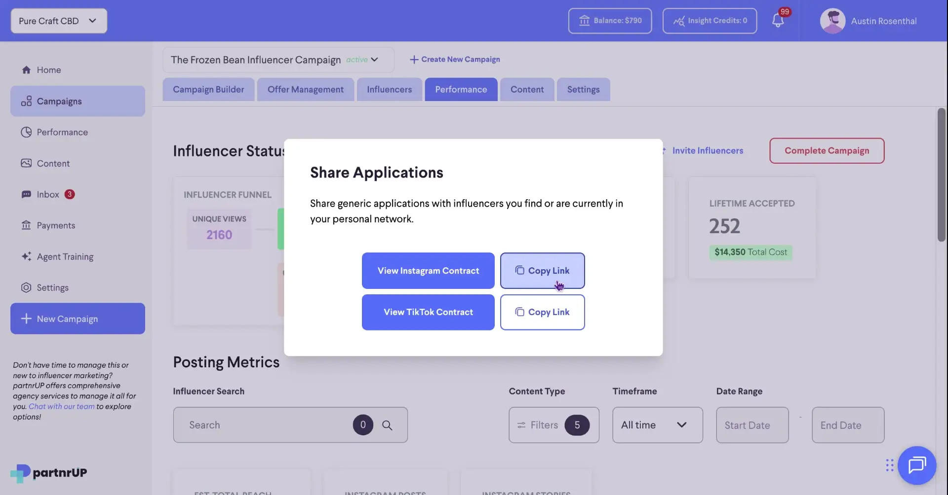Click the Balance: $790 indicator
The width and height of the screenshot is (948, 495).
pyautogui.click(x=609, y=21)
